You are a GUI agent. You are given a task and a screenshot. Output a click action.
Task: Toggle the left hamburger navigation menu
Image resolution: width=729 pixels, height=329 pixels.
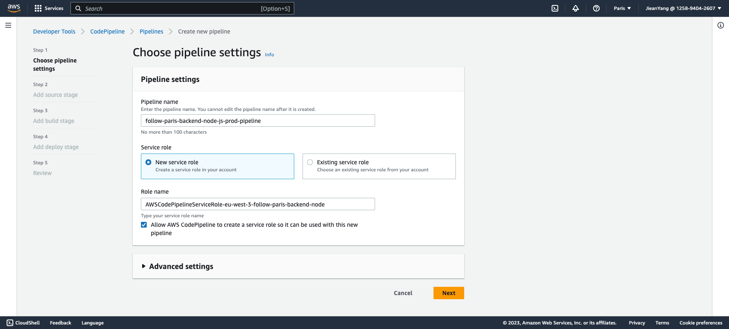8,25
